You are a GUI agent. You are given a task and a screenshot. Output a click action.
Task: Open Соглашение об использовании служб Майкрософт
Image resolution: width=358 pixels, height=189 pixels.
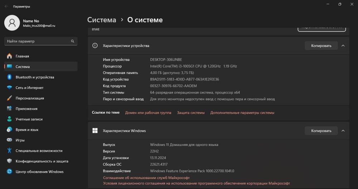pos(146,178)
